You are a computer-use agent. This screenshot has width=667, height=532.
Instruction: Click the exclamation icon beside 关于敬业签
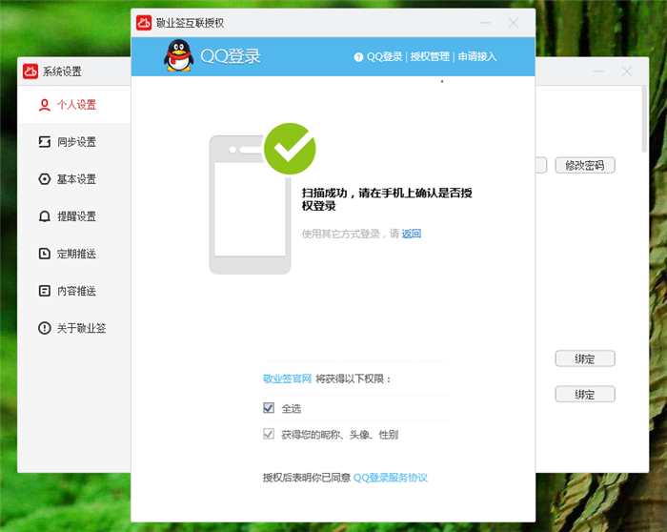44,328
